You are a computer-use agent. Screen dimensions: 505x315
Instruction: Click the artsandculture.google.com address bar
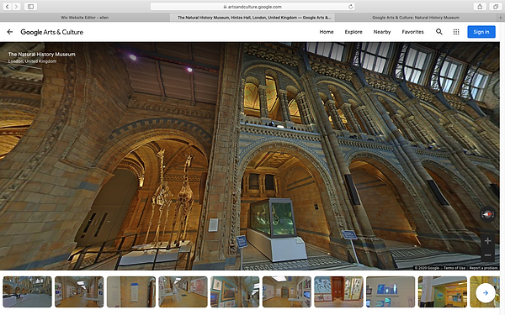pyautogui.click(x=252, y=7)
